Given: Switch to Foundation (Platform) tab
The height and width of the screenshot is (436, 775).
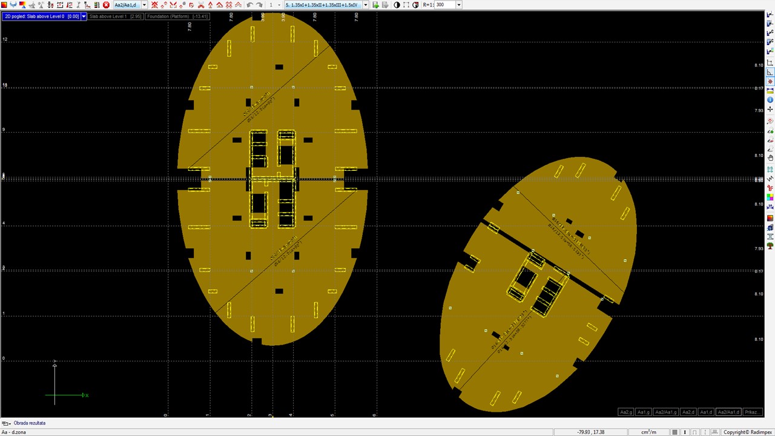Looking at the screenshot, I should [x=177, y=16].
